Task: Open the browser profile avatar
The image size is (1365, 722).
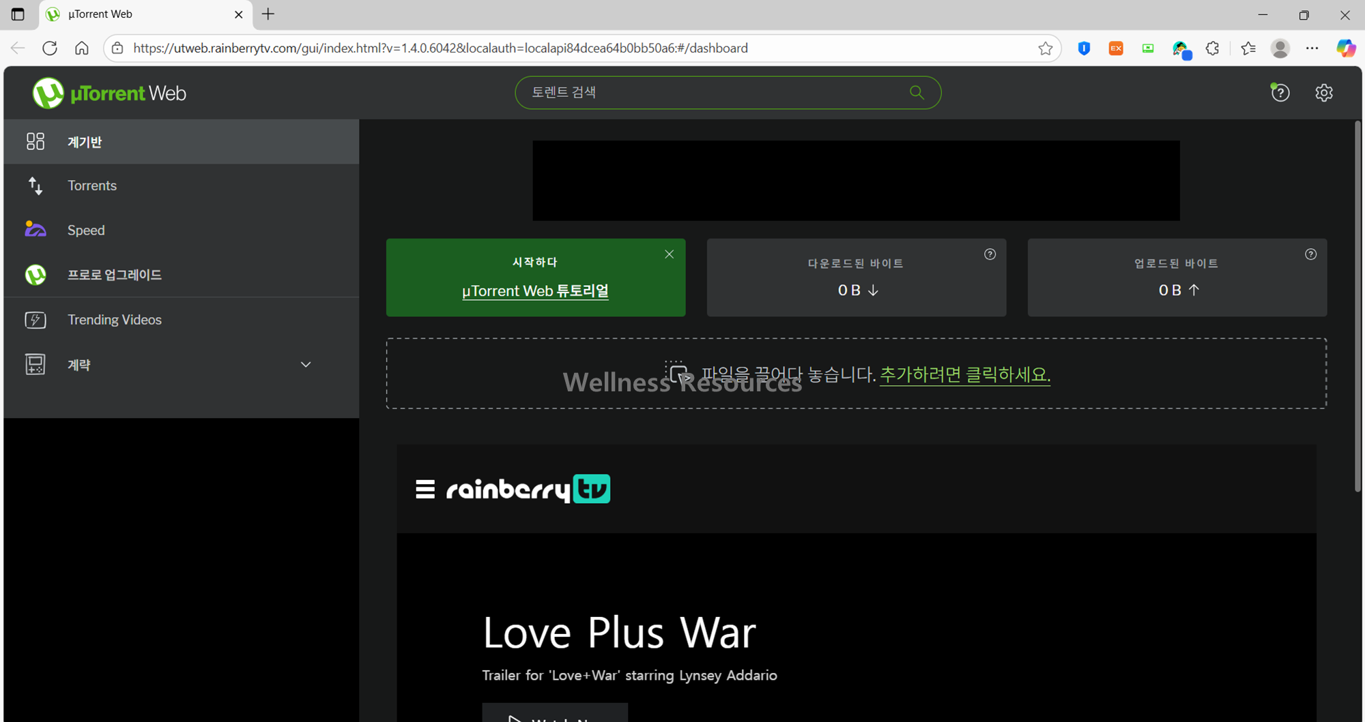Action: 1280,48
